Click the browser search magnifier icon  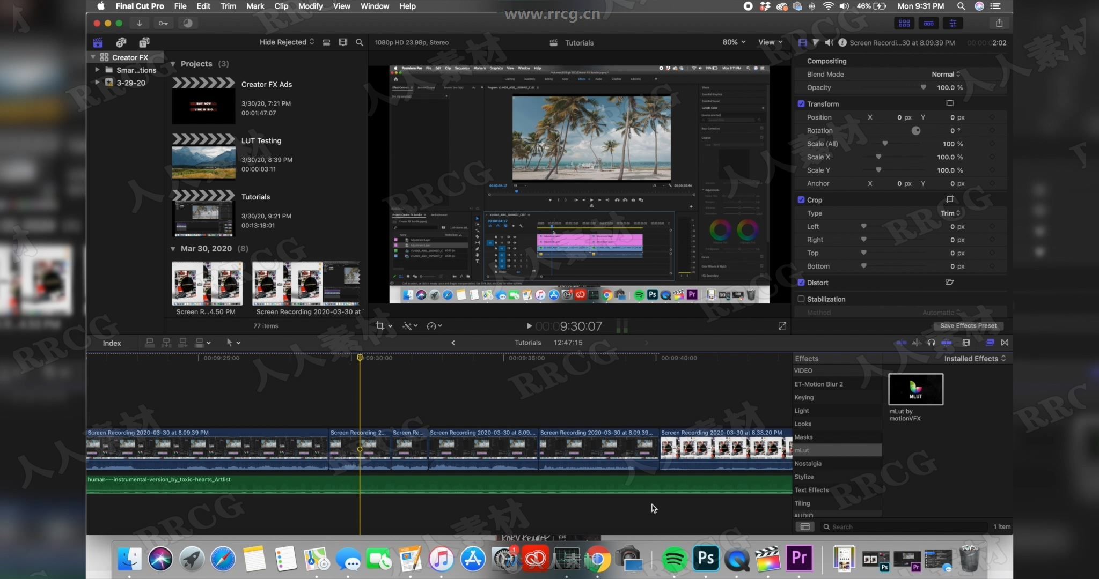[360, 42]
